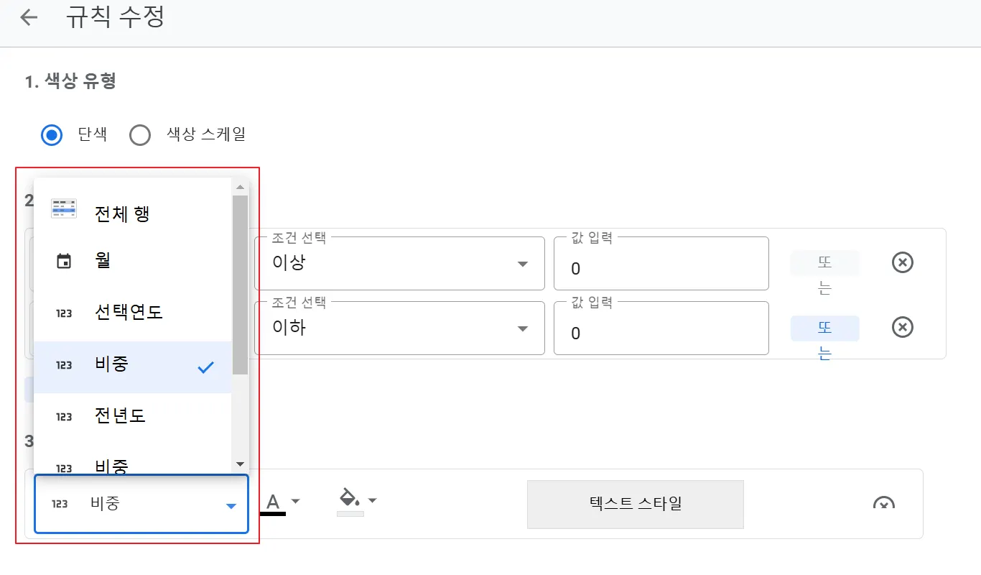Remove the 이상 condition row
Image resolution: width=981 pixels, height=575 pixels.
pyautogui.click(x=902, y=262)
